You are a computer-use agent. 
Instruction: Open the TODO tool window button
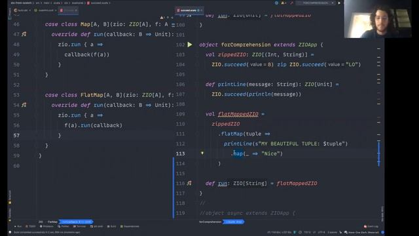click(31, 226)
